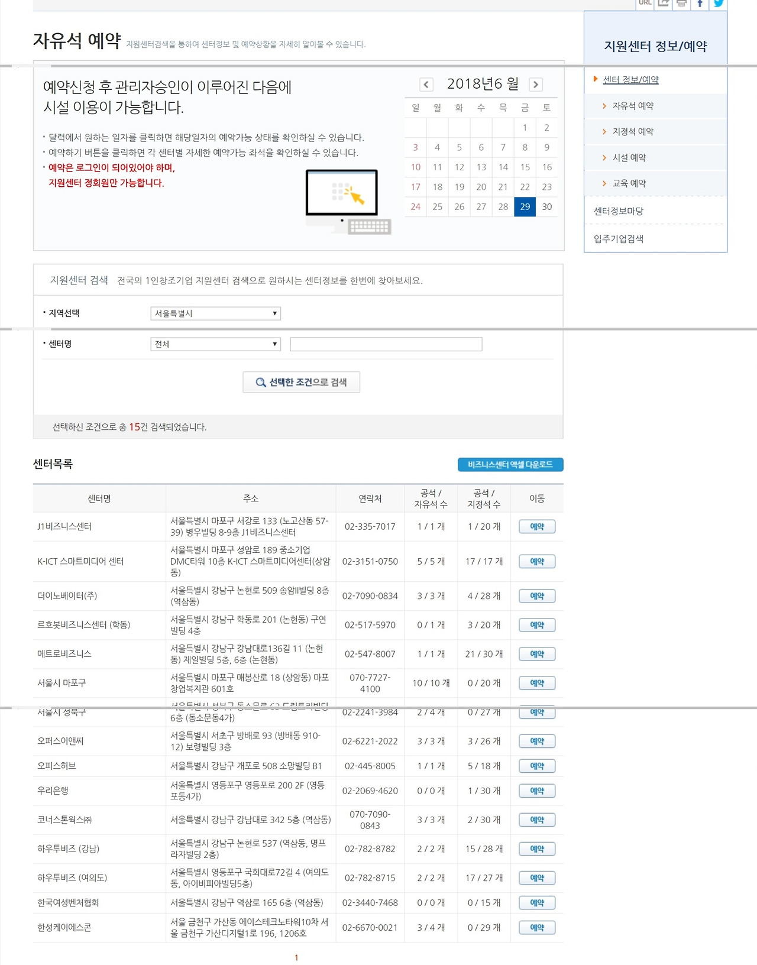Reserve K-ICT 스마트미디어 센터 via 예약

pyautogui.click(x=537, y=562)
